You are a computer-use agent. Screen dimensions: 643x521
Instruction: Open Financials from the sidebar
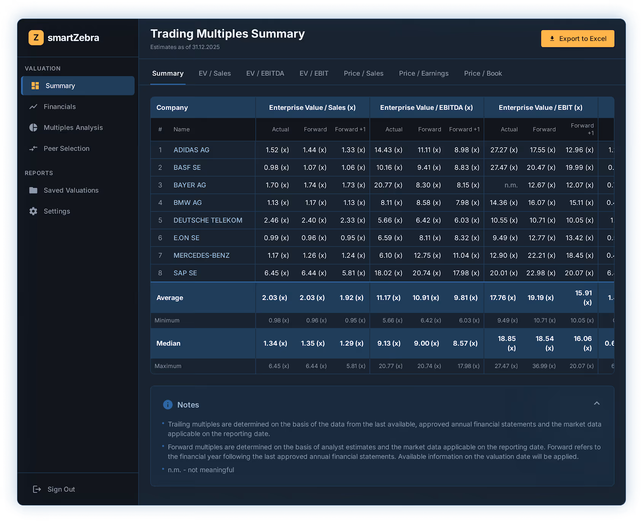click(x=78, y=107)
